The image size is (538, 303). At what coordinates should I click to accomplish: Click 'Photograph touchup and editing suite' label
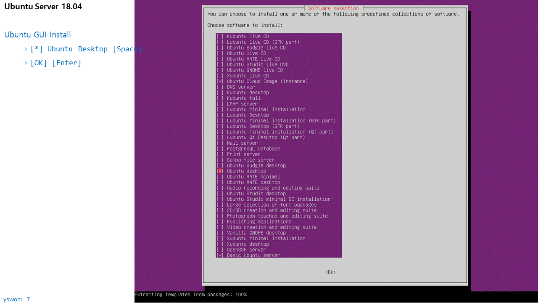(277, 216)
